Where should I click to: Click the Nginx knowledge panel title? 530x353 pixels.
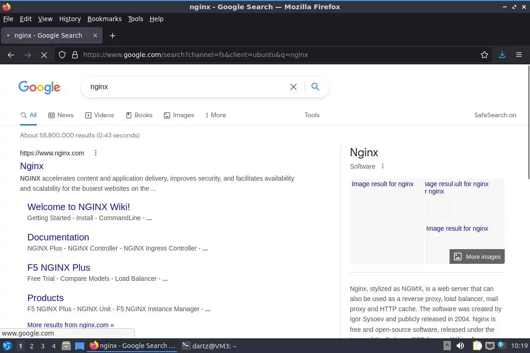[364, 152]
